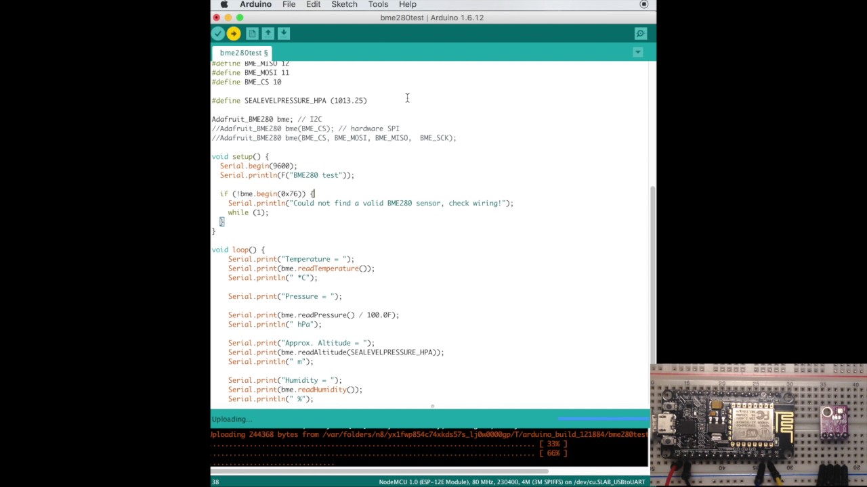Image resolution: width=867 pixels, height=487 pixels.
Task: Click the '#define SEALEVELPRESSURE_HPA (1013.25)' line
Action: 289,101
